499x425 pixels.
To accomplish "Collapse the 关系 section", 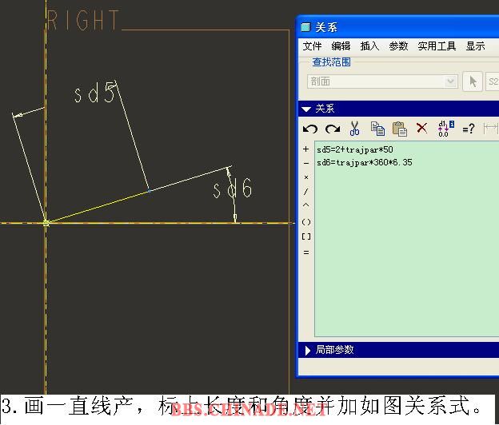I will (306, 109).
